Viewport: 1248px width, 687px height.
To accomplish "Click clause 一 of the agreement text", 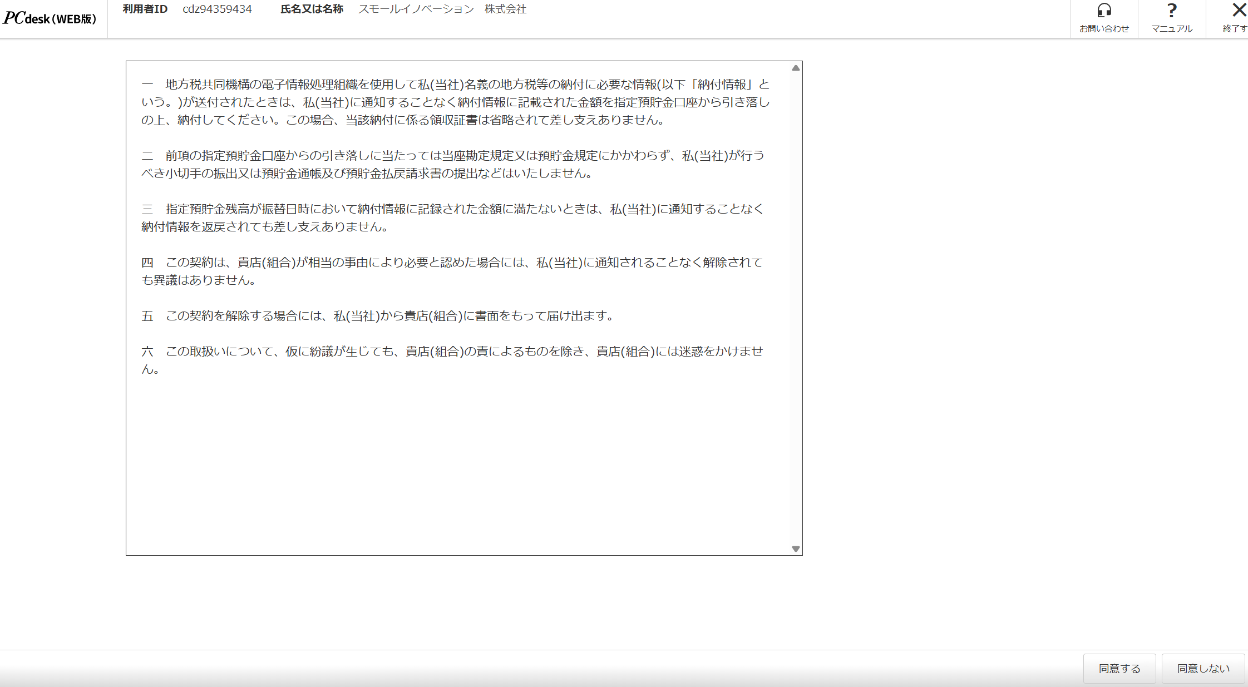I will [x=455, y=102].
